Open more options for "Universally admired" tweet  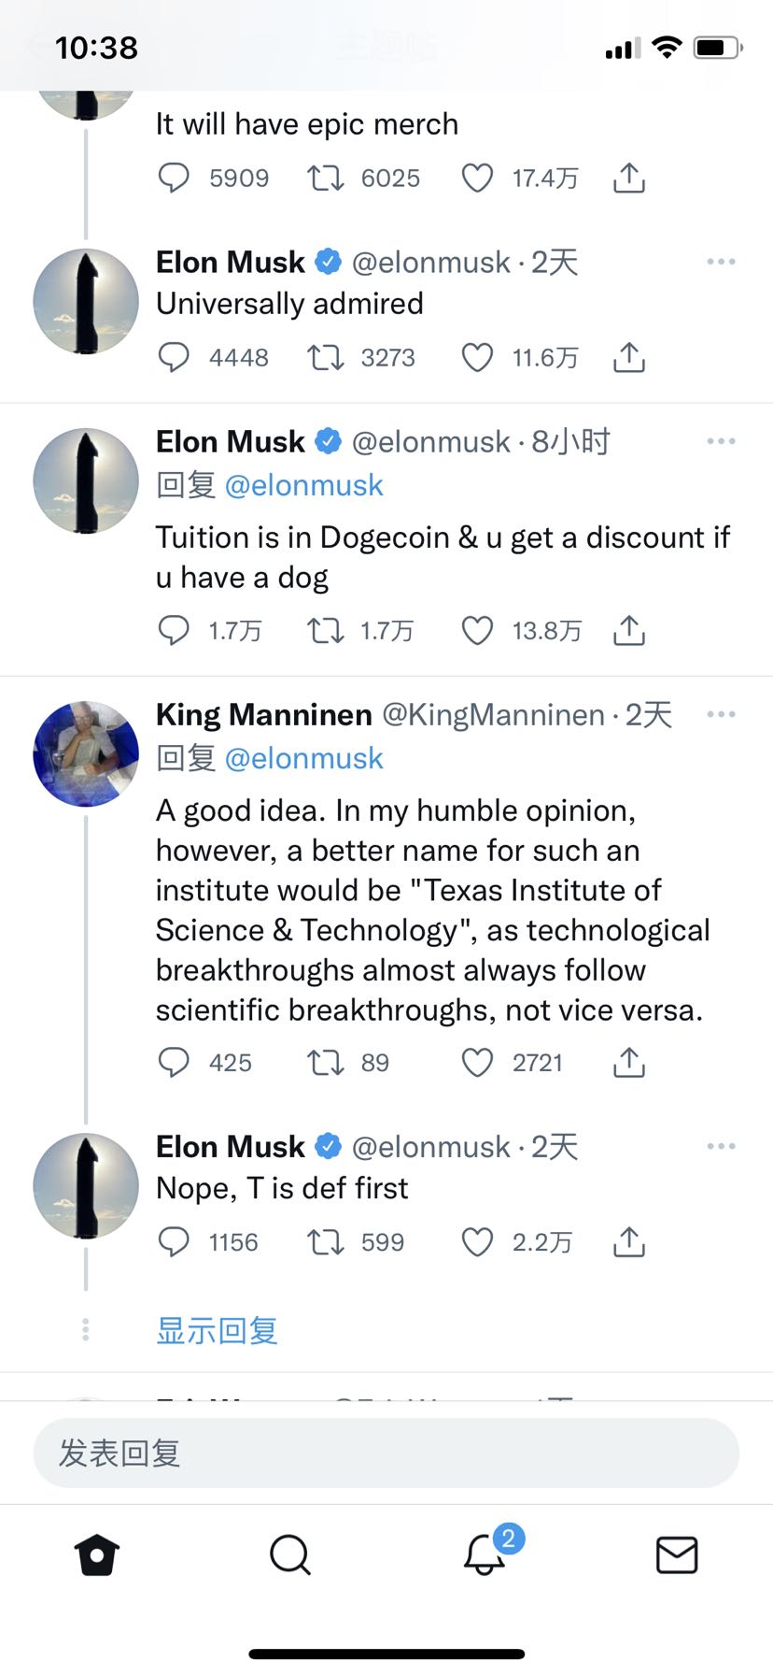(721, 262)
